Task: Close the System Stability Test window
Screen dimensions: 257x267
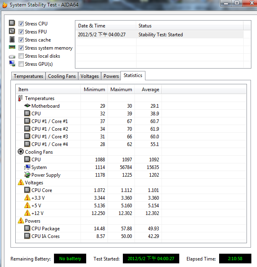Action: tap(250, 3)
